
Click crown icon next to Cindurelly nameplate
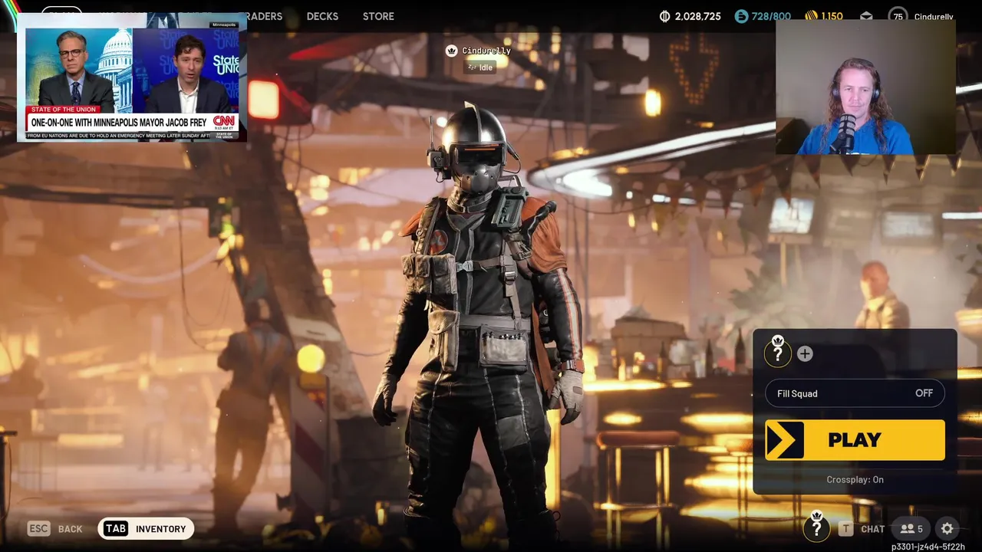[452, 51]
